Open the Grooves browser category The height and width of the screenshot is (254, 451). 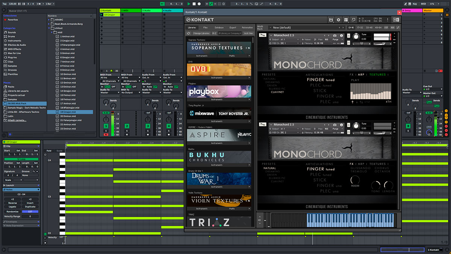point(12,70)
